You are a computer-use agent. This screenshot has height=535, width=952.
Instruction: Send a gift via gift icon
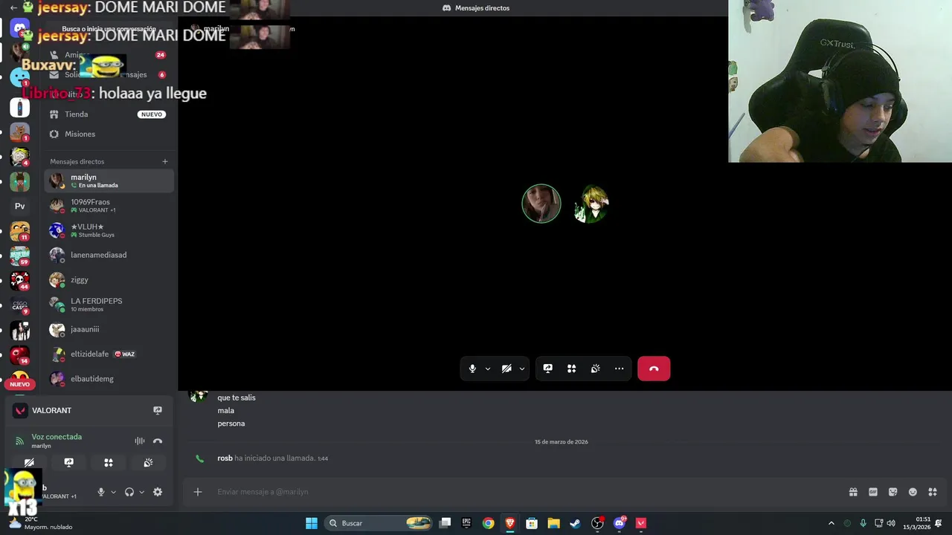click(853, 492)
